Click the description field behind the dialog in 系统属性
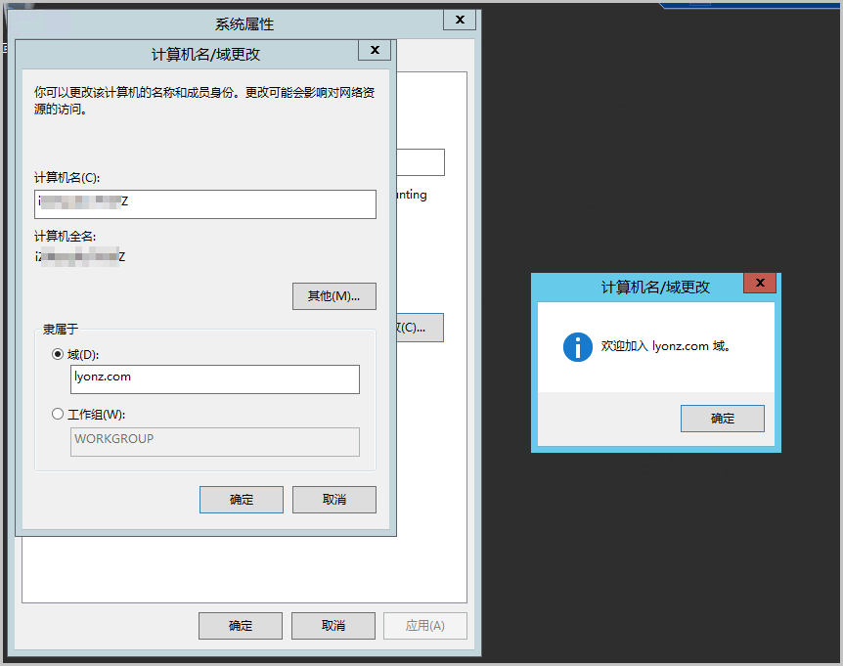Viewport: 843px width, 666px height. point(421,162)
